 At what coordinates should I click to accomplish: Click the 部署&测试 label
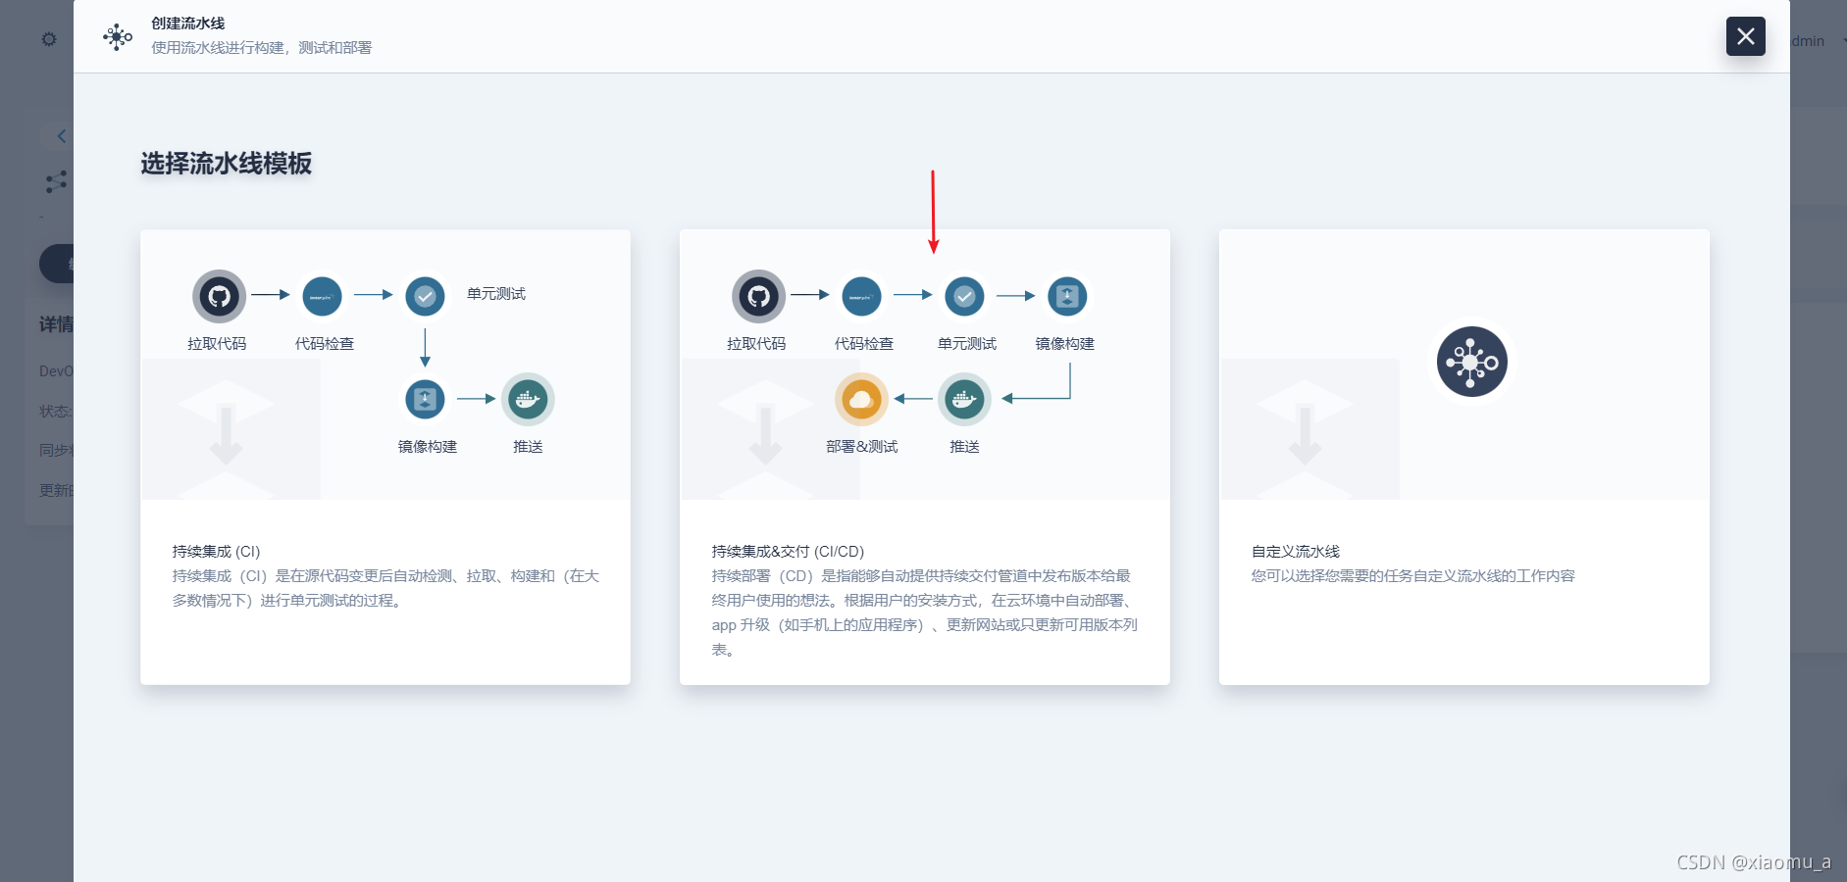862,447
